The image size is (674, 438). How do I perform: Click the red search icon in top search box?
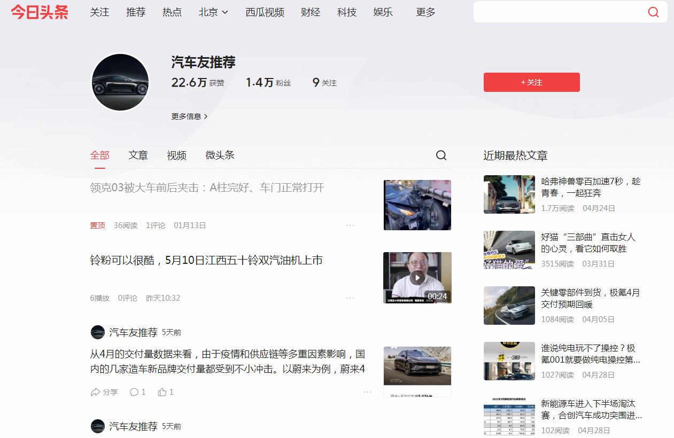pyautogui.click(x=653, y=12)
